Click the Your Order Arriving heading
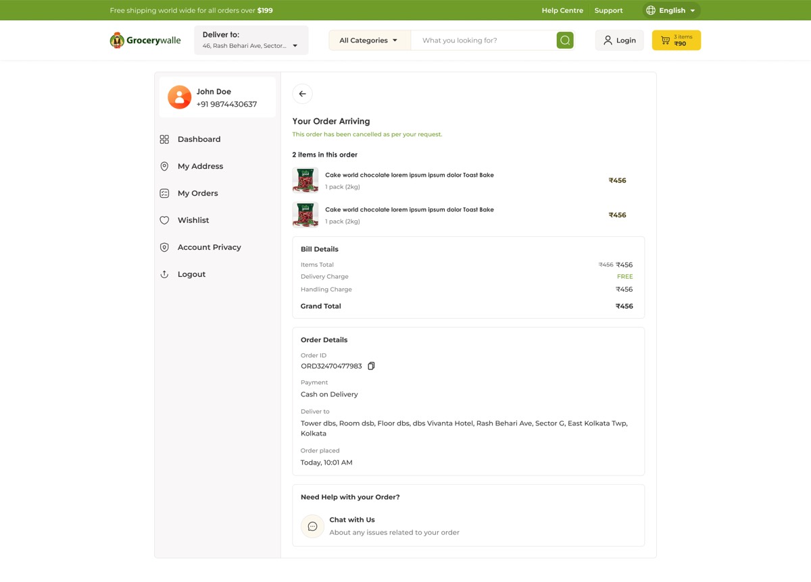811x582 pixels. [x=331, y=122]
